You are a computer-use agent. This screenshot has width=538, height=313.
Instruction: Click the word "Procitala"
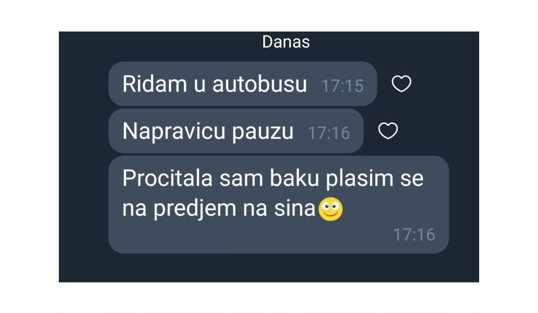168,179
